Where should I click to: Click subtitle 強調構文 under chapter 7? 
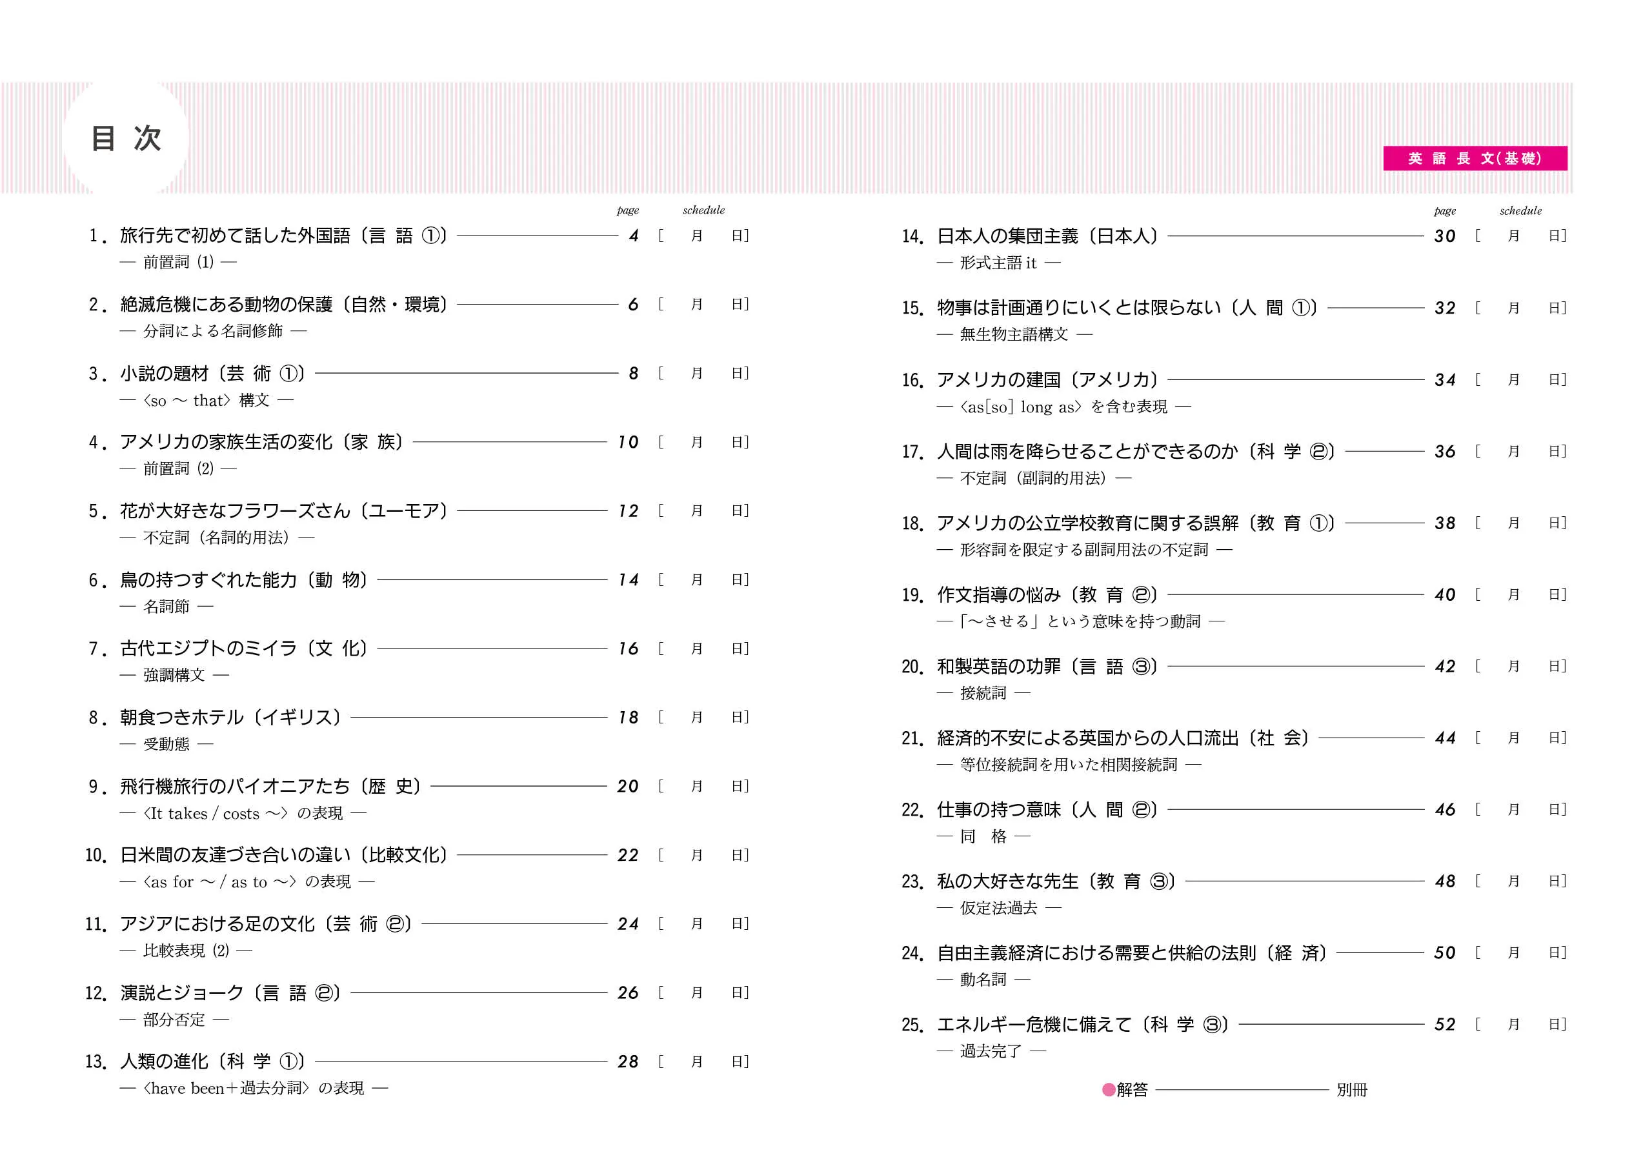174,675
